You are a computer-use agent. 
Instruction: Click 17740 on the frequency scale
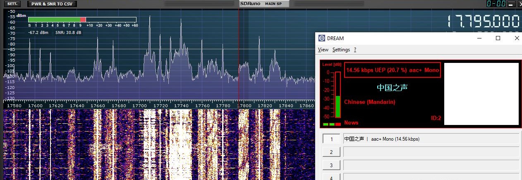point(181,106)
